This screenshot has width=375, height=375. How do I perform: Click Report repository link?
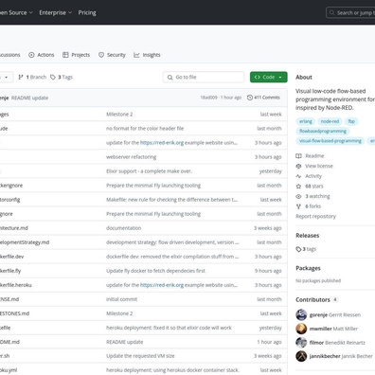point(315,217)
